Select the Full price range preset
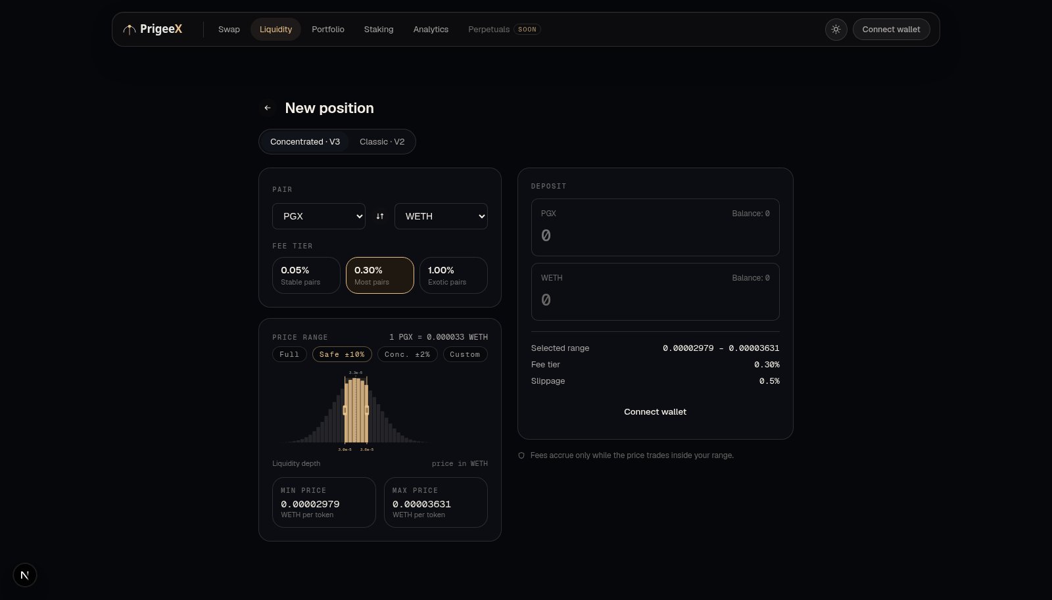Screen dimensions: 1052x600 (289, 354)
